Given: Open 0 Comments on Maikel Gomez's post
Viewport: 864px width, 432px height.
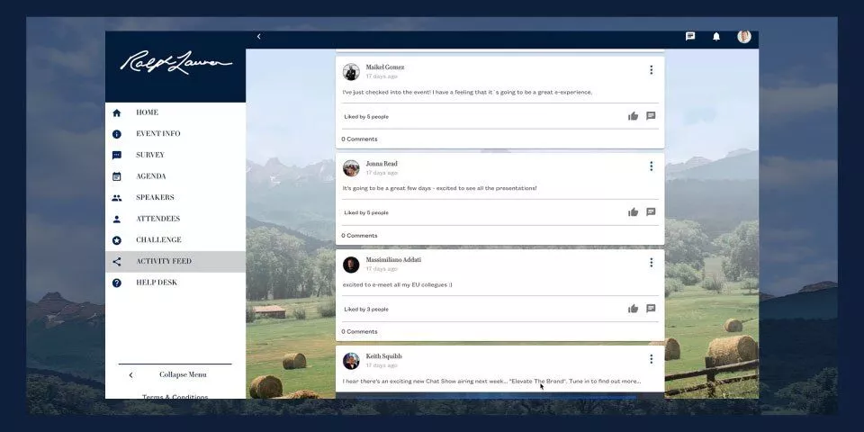Looking at the screenshot, I should 359,139.
